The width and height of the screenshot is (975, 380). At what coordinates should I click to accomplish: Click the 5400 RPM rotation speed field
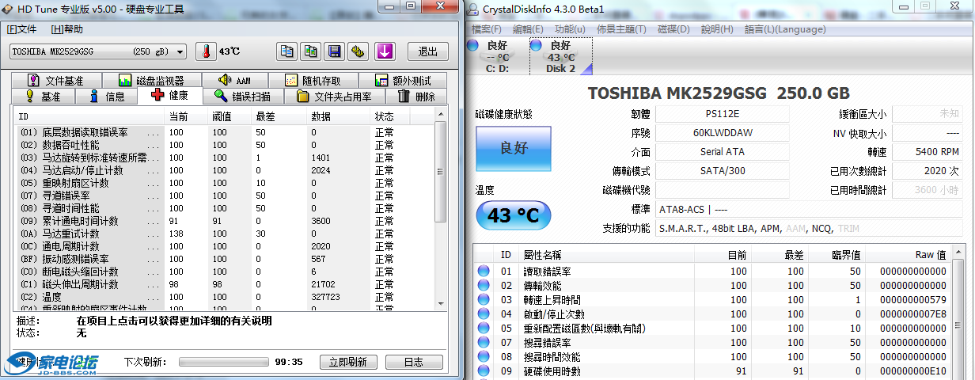(x=928, y=152)
